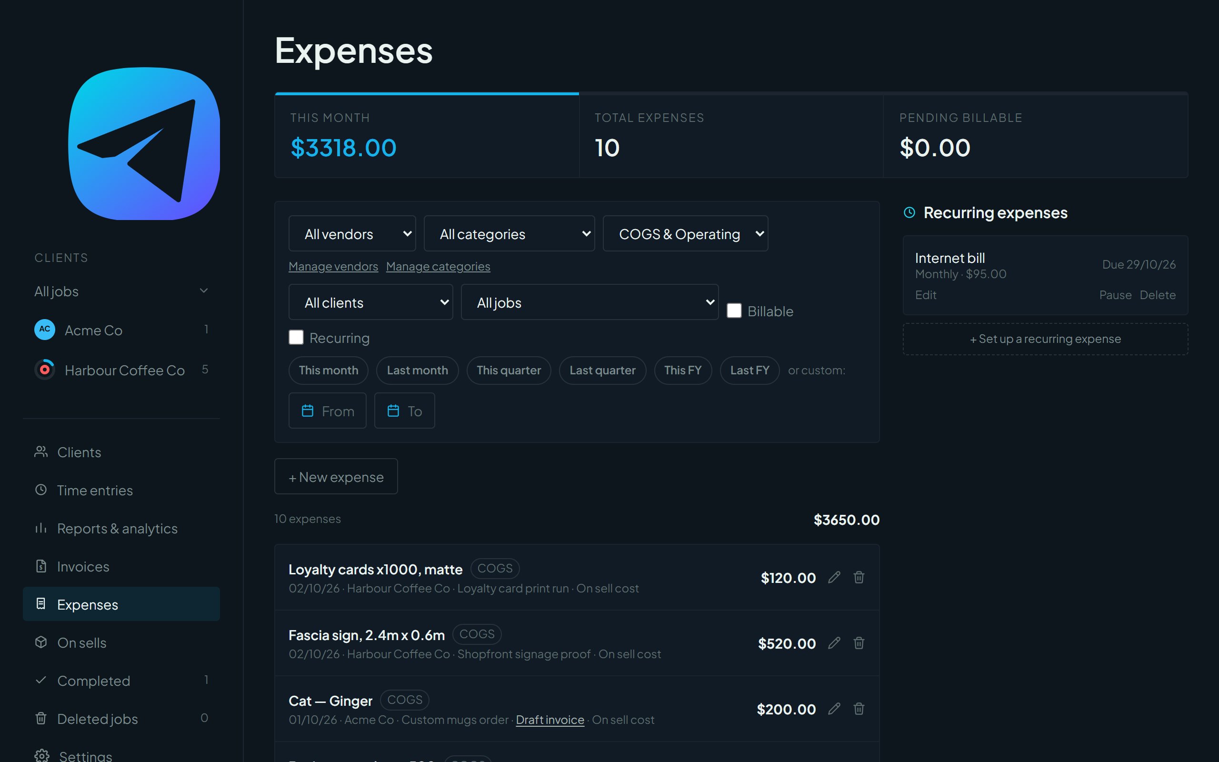Image resolution: width=1219 pixels, height=762 pixels.
Task: Click the On sells box icon
Action: (41, 642)
